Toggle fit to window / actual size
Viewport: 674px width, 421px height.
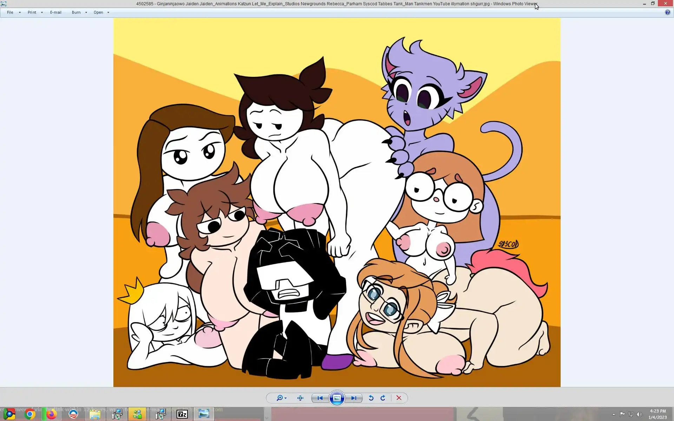pyautogui.click(x=300, y=398)
